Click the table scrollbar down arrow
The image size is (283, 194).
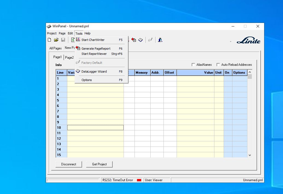pos(250,155)
